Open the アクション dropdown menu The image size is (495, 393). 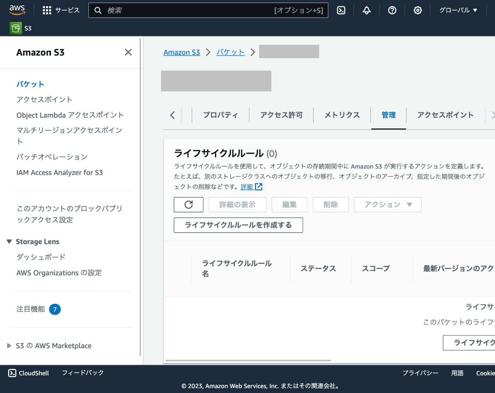(x=388, y=205)
